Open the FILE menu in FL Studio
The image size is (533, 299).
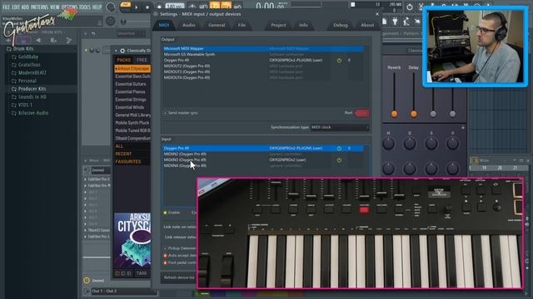pyautogui.click(x=6, y=7)
